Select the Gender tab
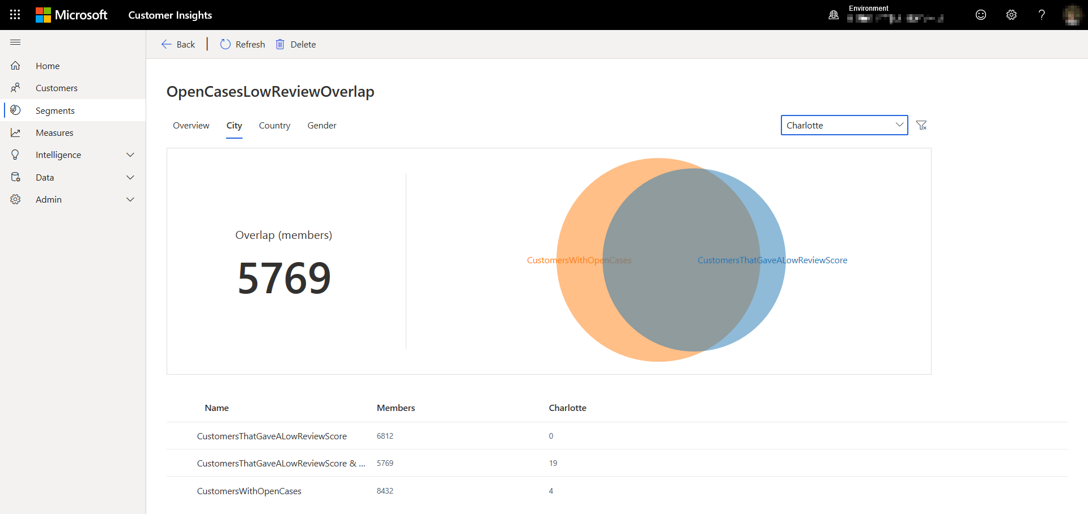This screenshot has height=514, width=1088. [322, 126]
